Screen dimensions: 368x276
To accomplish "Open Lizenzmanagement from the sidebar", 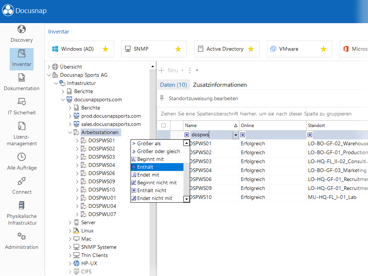I will (22, 134).
